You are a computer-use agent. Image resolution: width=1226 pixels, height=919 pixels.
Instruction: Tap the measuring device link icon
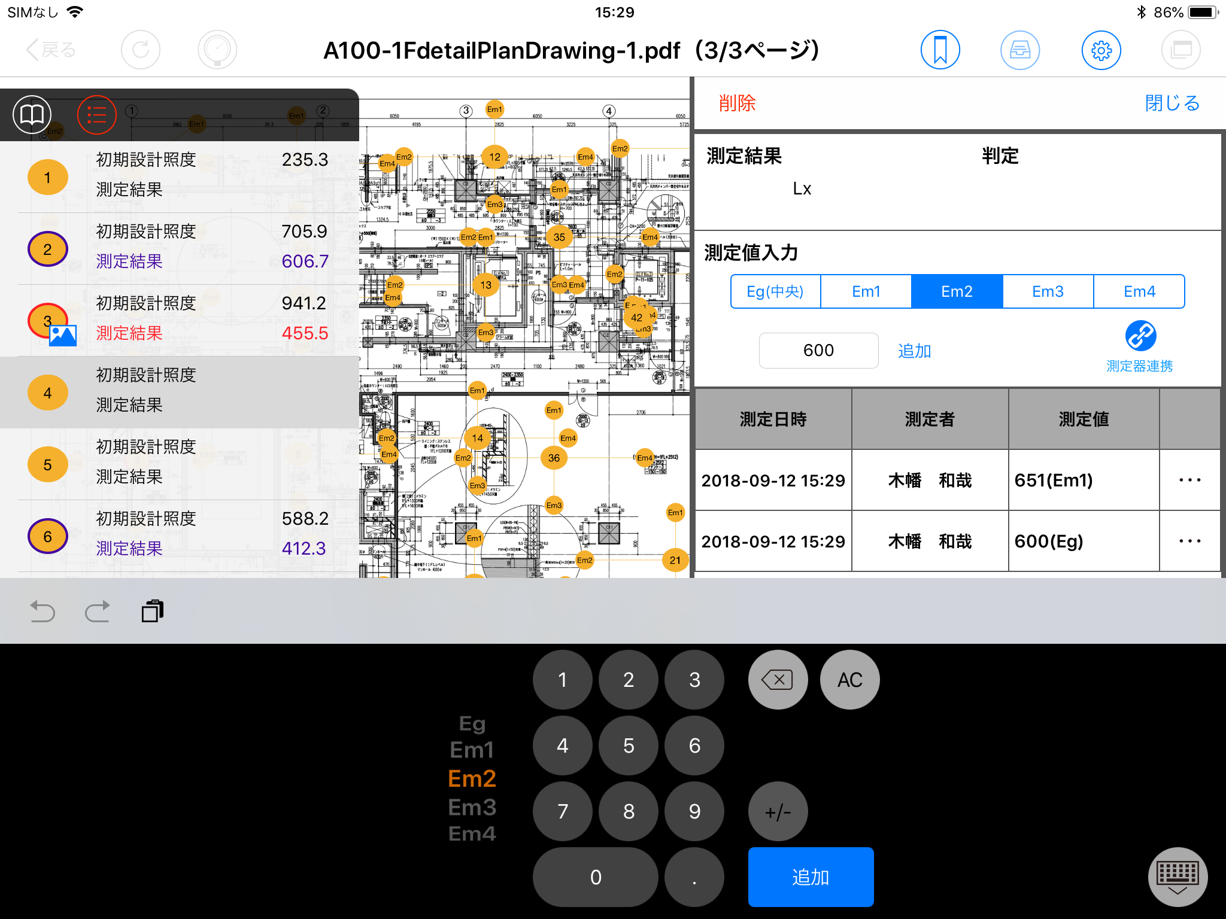tap(1140, 336)
